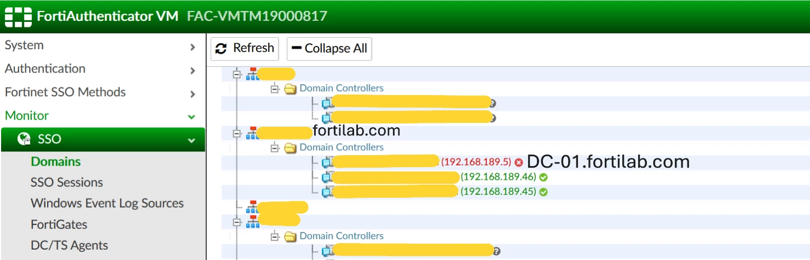Click the green (192.168.189.46) address text
Screen dimensions: 810x260
498,177
